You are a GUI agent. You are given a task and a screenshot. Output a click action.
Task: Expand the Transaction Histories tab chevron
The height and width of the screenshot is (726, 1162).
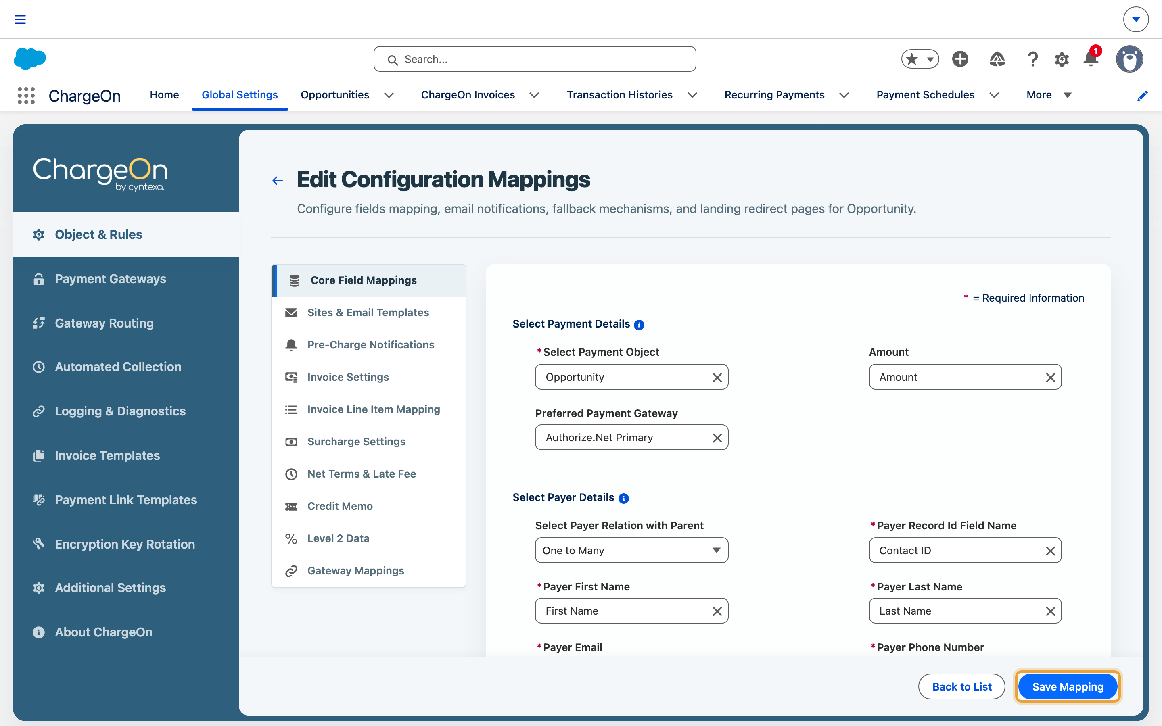pos(692,95)
